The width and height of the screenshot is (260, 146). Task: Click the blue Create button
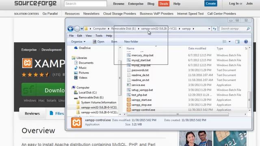coord(210,4)
